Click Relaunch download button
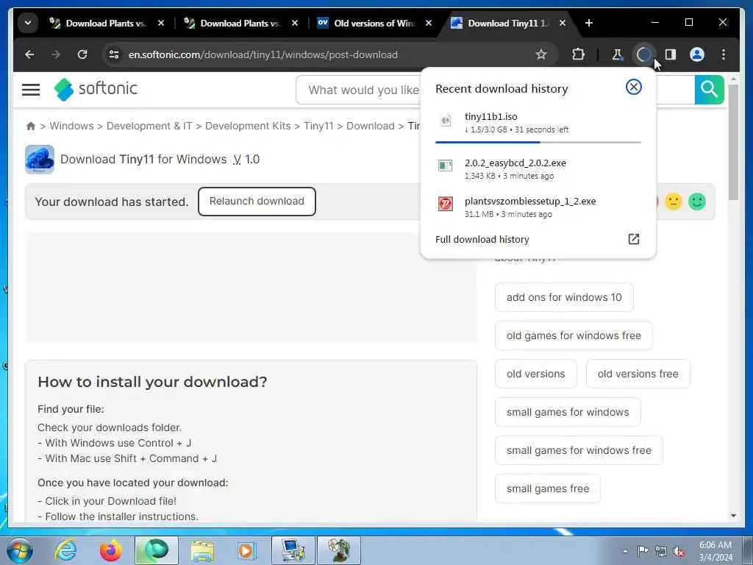 point(257,202)
